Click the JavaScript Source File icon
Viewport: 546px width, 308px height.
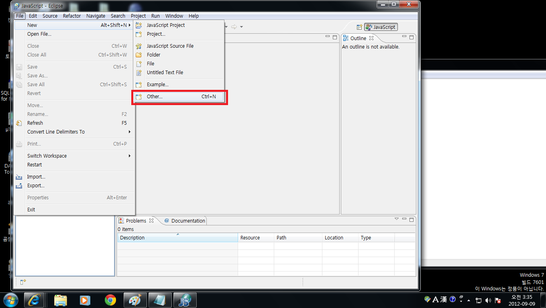pos(139,46)
